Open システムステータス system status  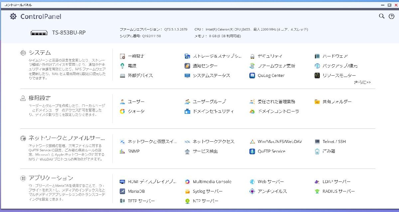(x=207, y=75)
